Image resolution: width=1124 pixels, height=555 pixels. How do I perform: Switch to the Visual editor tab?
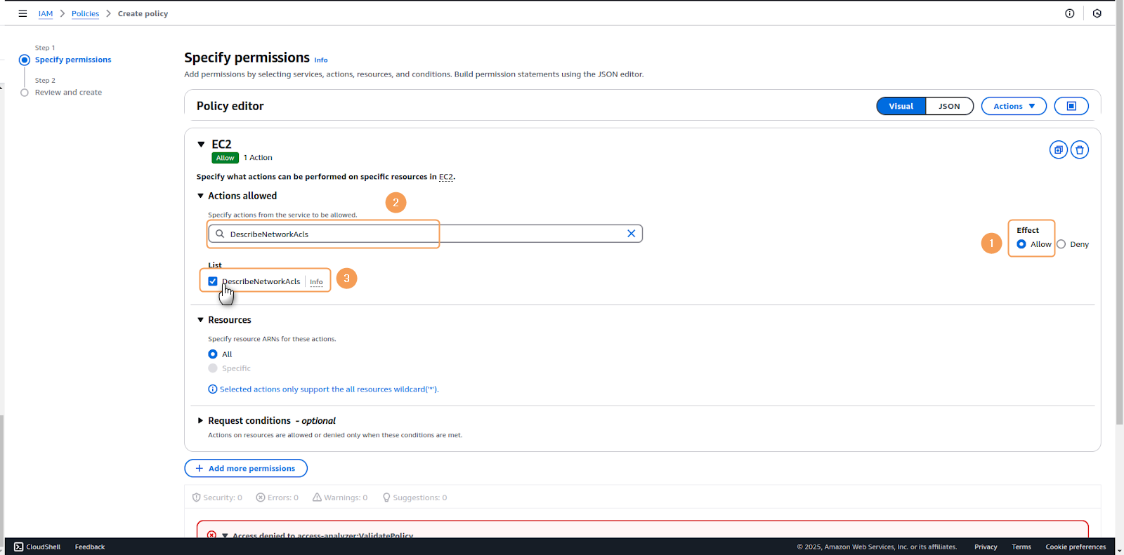coord(901,106)
